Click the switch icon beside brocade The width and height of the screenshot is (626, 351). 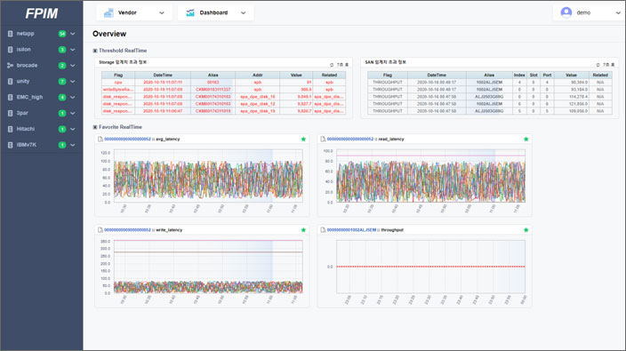pyautogui.click(x=11, y=66)
